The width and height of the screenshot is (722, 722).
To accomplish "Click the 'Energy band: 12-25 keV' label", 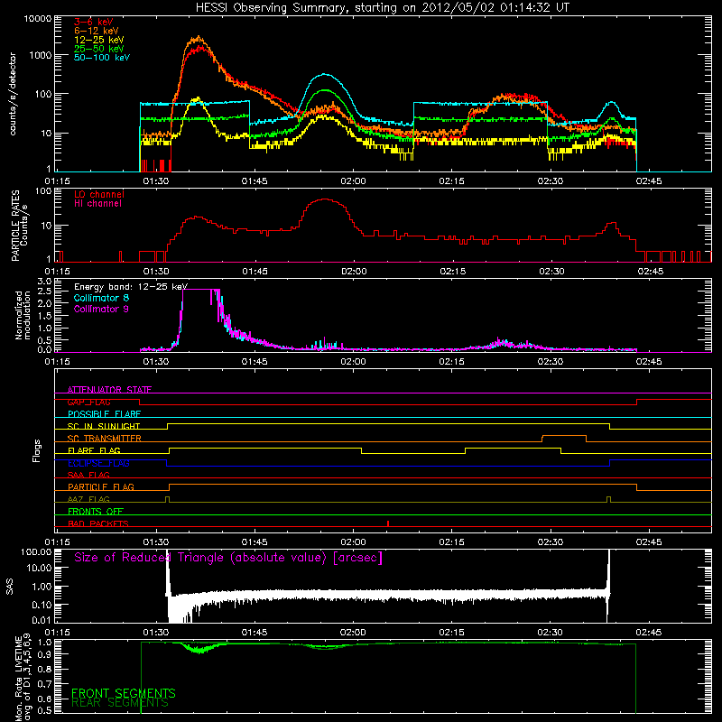I will coord(131,287).
